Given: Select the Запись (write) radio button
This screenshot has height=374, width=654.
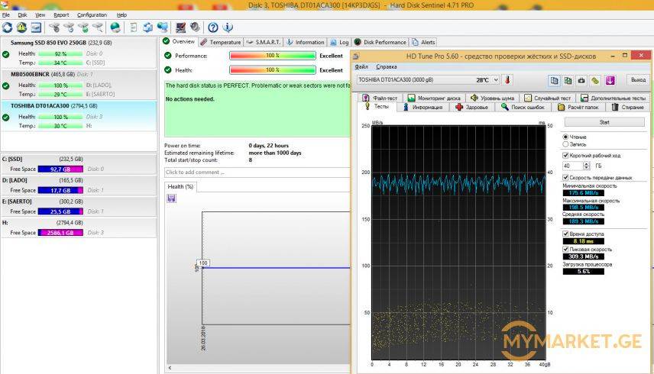Looking at the screenshot, I should [565, 144].
